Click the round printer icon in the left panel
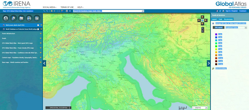This screenshot has height=110, width=249. click(x=29, y=19)
